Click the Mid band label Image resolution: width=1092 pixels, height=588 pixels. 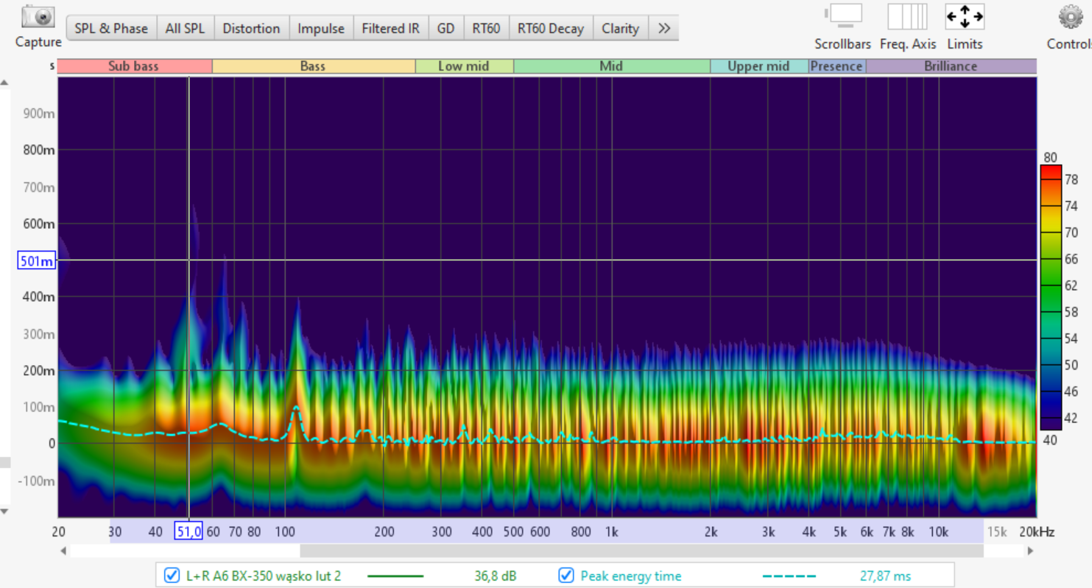point(611,66)
